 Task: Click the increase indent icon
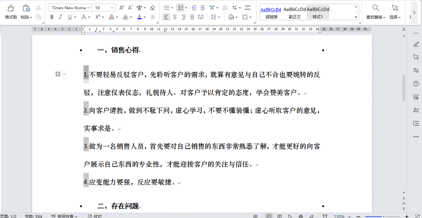click(202, 7)
